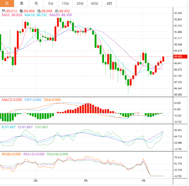Image resolution: width=189 pixels, height=186 pixels.
Task: Click the RSI(6) indicator label
Action: (11, 154)
